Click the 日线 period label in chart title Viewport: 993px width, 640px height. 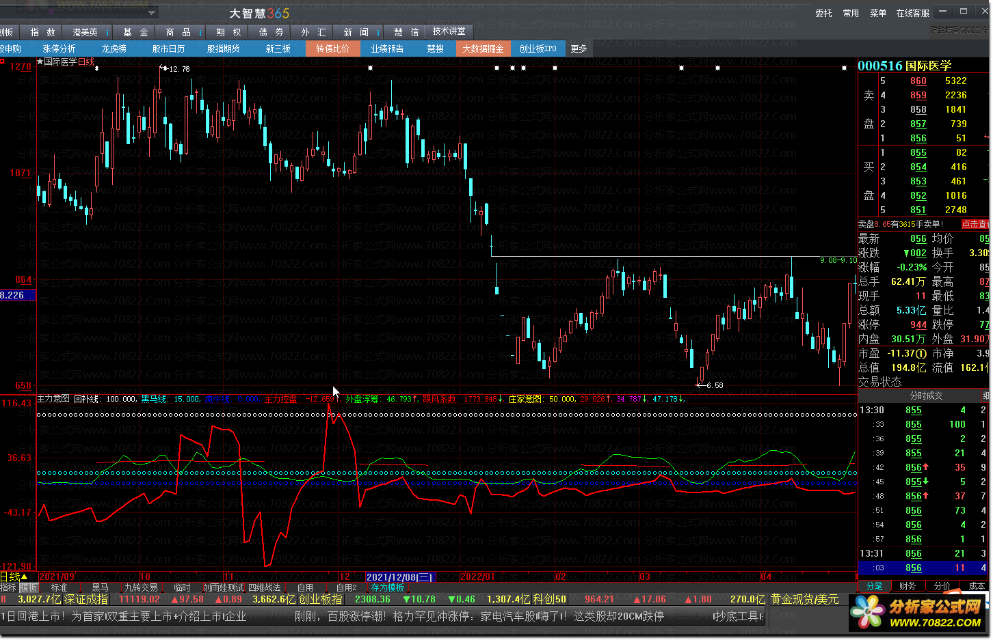pos(86,61)
